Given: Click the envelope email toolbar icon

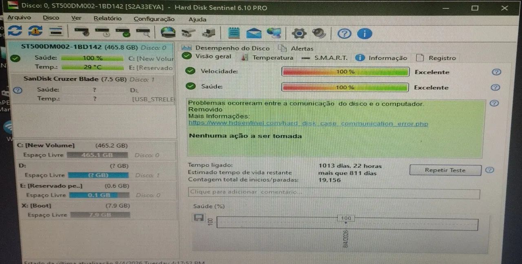Looking at the screenshot, I should tap(254, 33).
